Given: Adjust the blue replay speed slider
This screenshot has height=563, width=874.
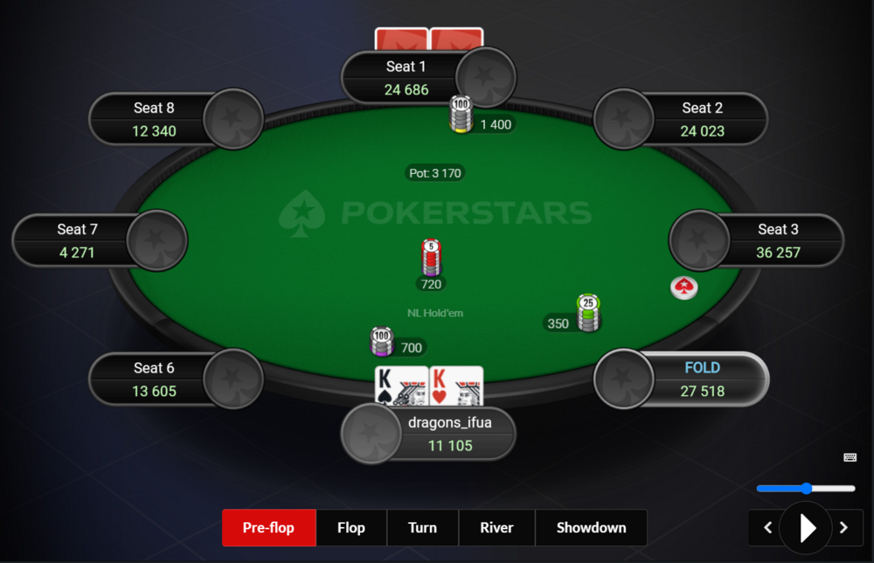Looking at the screenshot, I should point(806,489).
